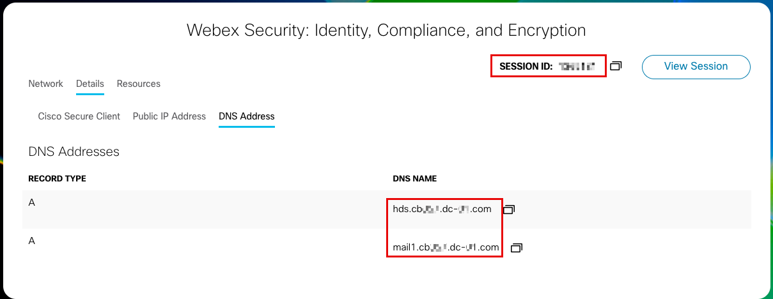Click the DNS Addresses section heading

(x=74, y=152)
